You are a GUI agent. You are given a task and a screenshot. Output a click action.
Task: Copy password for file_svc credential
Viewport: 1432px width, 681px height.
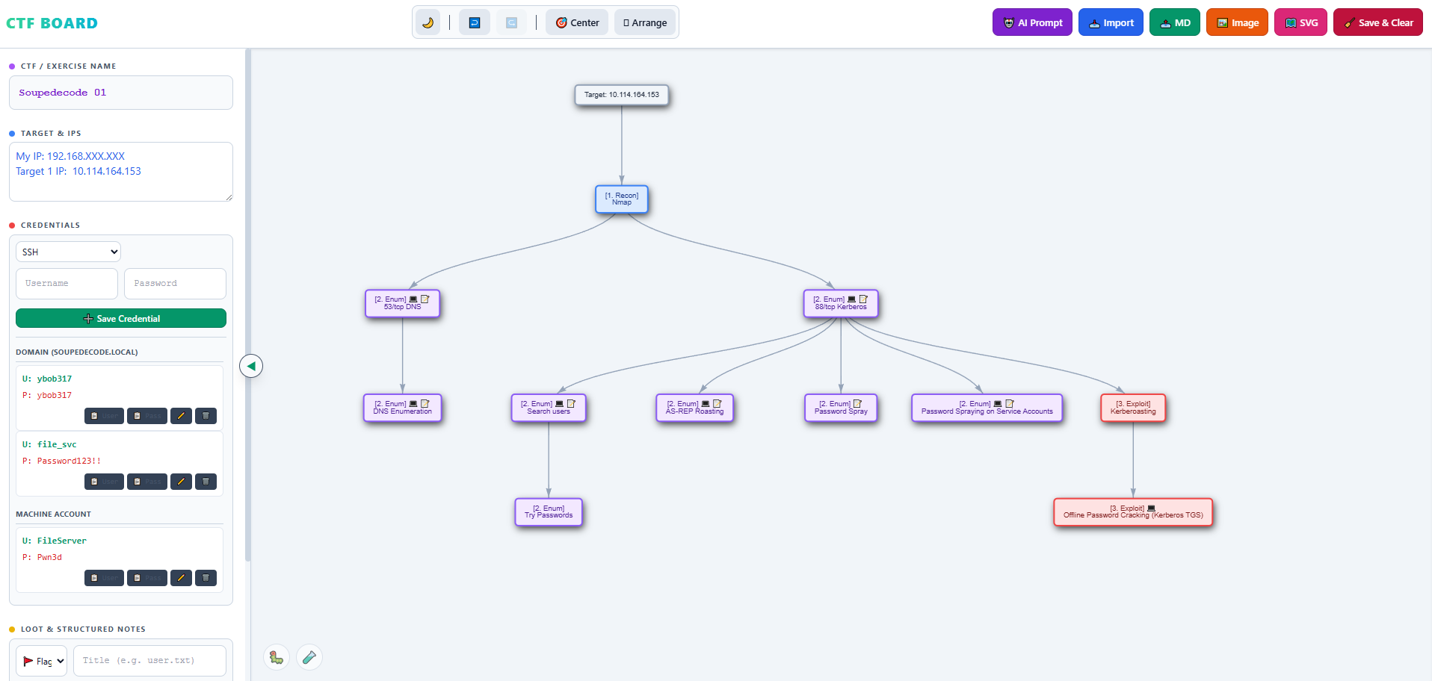pyautogui.click(x=147, y=482)
